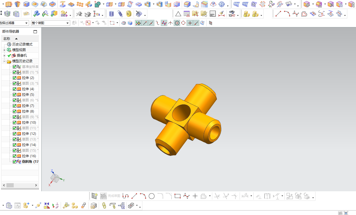Click the point plus tool in bottom toolbar
356x215 pixels.
coord(195,196)
